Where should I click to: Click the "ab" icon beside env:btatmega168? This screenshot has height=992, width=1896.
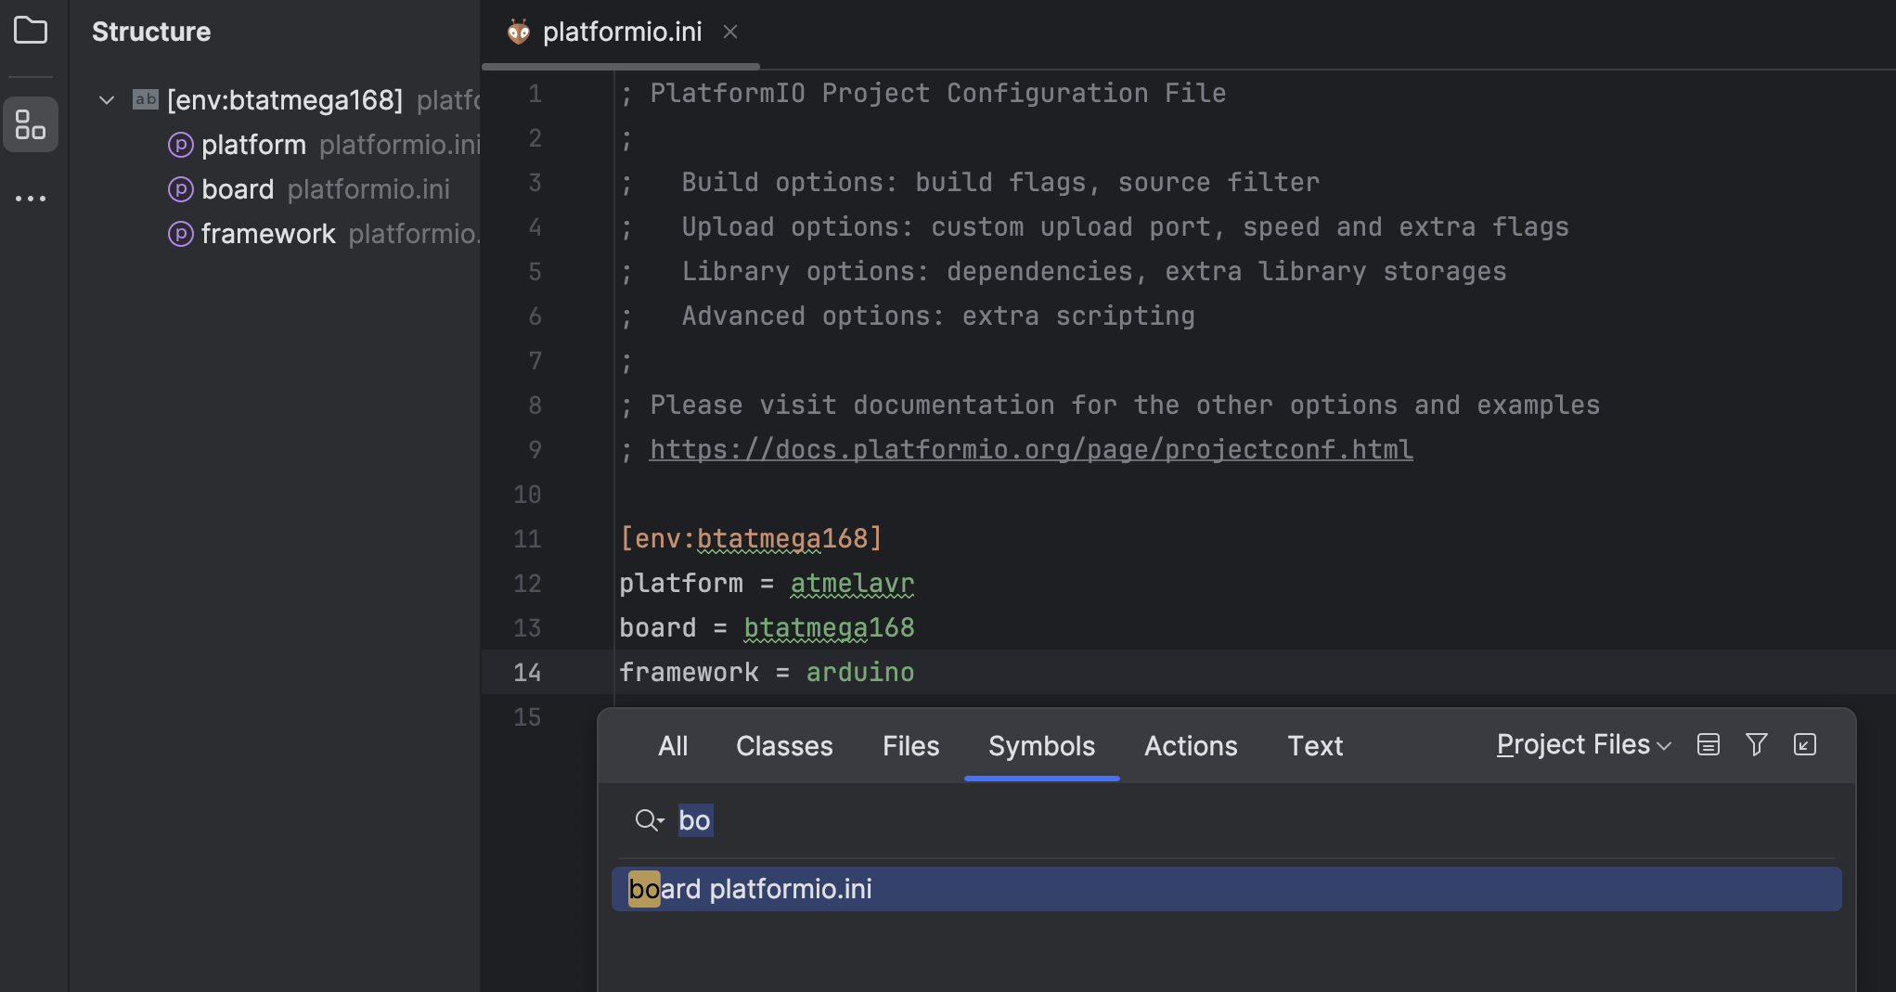click(145, 99)
